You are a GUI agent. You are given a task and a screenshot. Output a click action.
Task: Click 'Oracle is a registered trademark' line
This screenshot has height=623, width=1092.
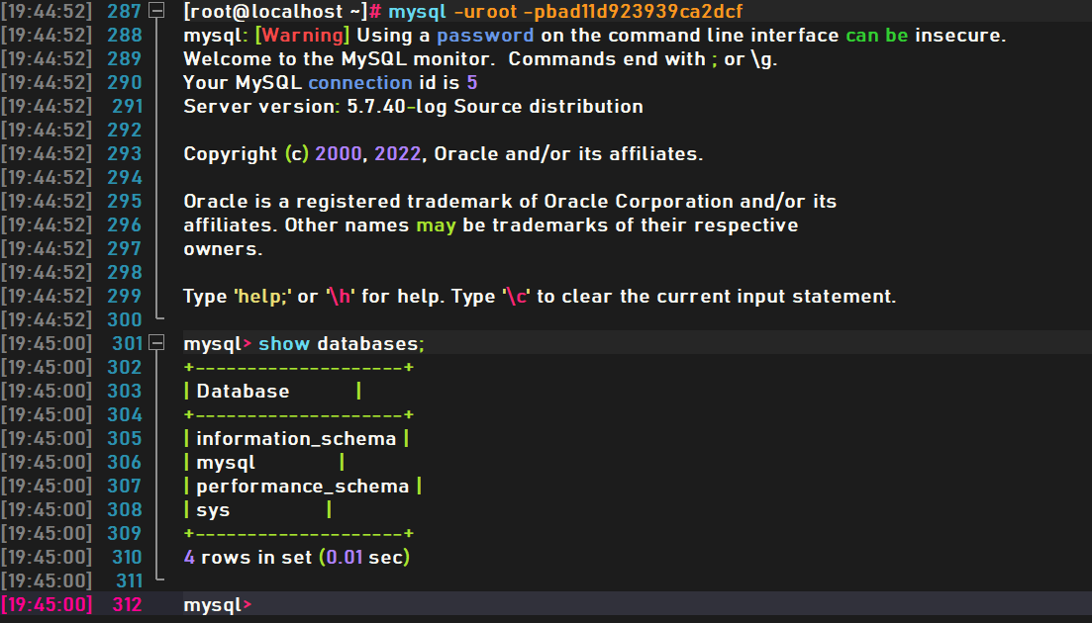(510, 202)
